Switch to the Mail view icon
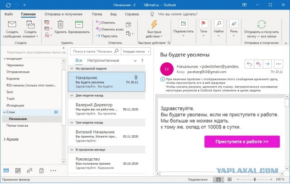The height and width of the screenshot is (184, 290). tap(6, 170)
